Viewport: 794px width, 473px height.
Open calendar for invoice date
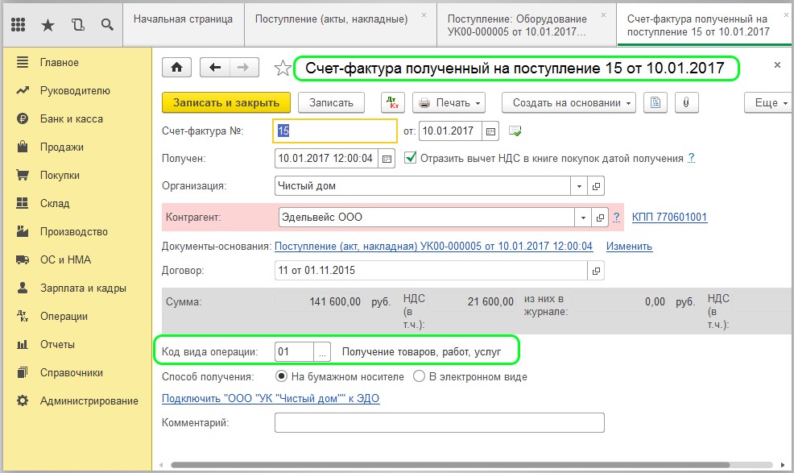[x=490, y=131]
